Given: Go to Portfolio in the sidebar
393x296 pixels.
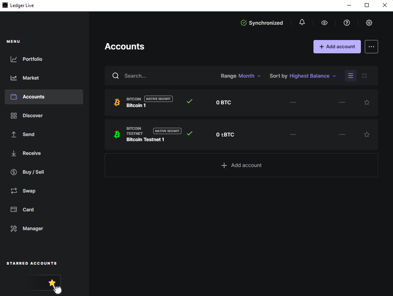Looking at the screenshot, I should 32,59.
